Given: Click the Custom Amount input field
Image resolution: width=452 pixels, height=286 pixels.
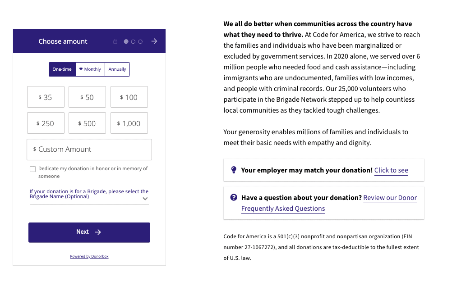Looking at the screenshot, I should (x=89, y=150).
